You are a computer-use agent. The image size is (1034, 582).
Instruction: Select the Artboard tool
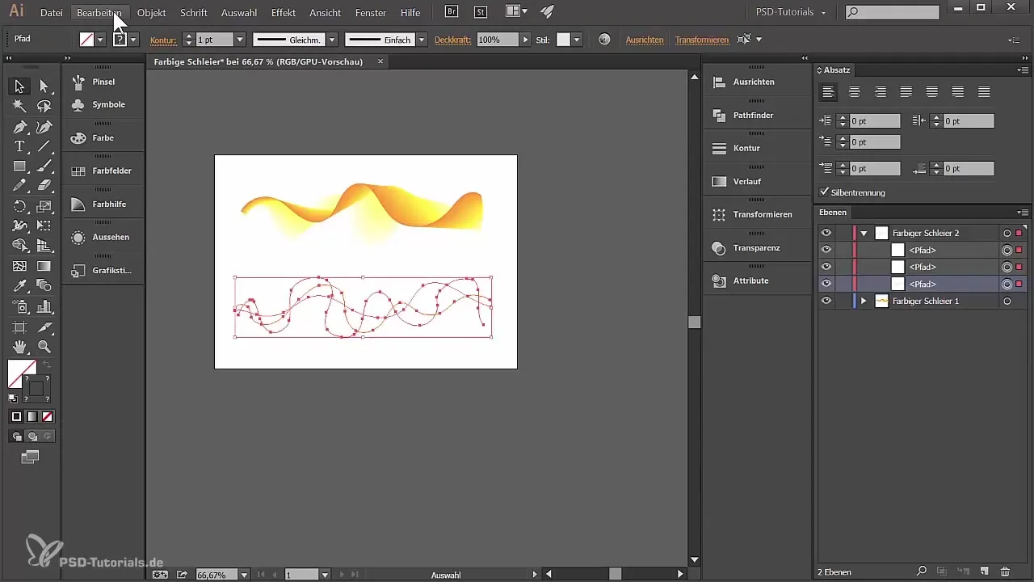[x=19, y=327]
